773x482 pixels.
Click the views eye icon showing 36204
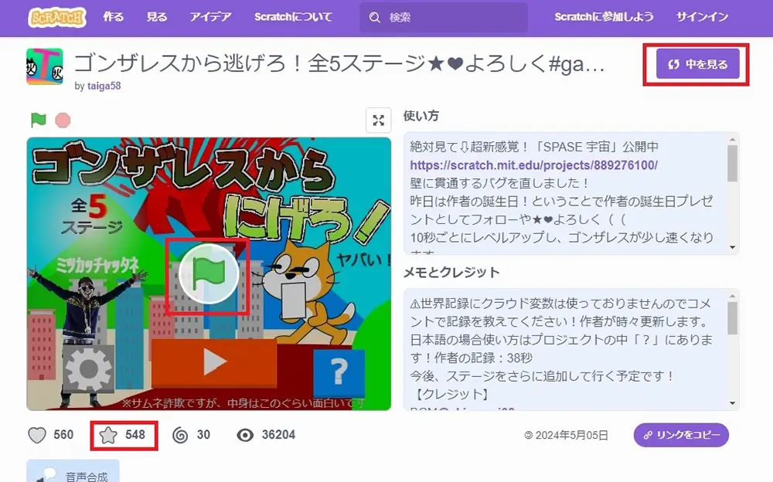coord(245,435)
